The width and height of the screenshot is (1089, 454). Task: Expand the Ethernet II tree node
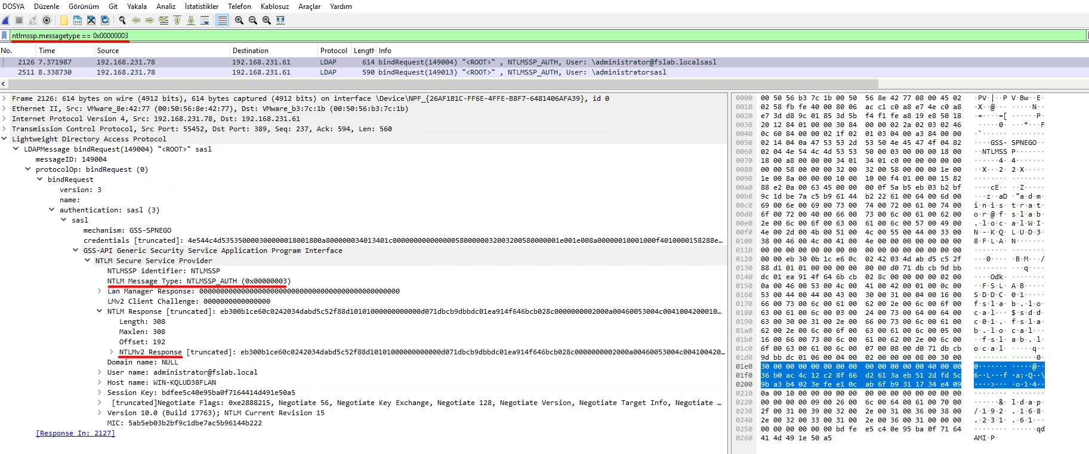coord(5,109)
